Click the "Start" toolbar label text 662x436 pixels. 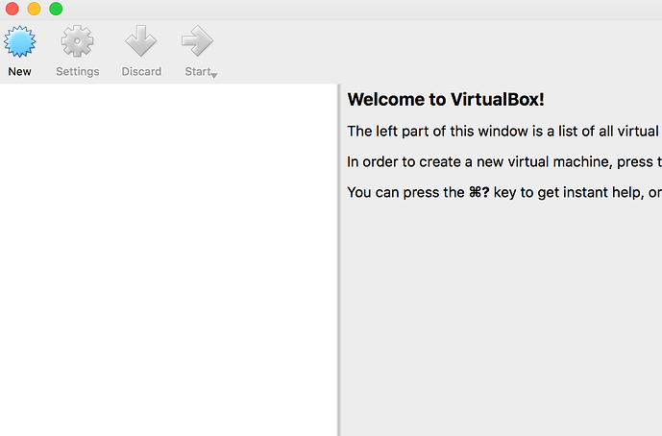(x=198, y=72)
